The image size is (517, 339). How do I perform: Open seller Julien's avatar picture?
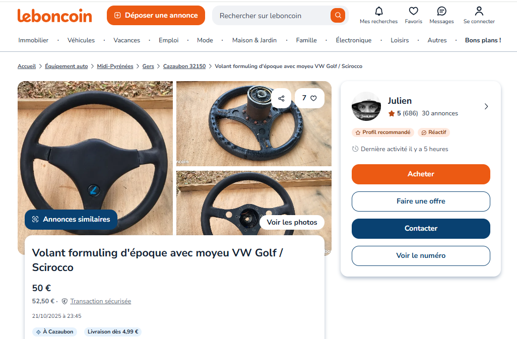366,106
